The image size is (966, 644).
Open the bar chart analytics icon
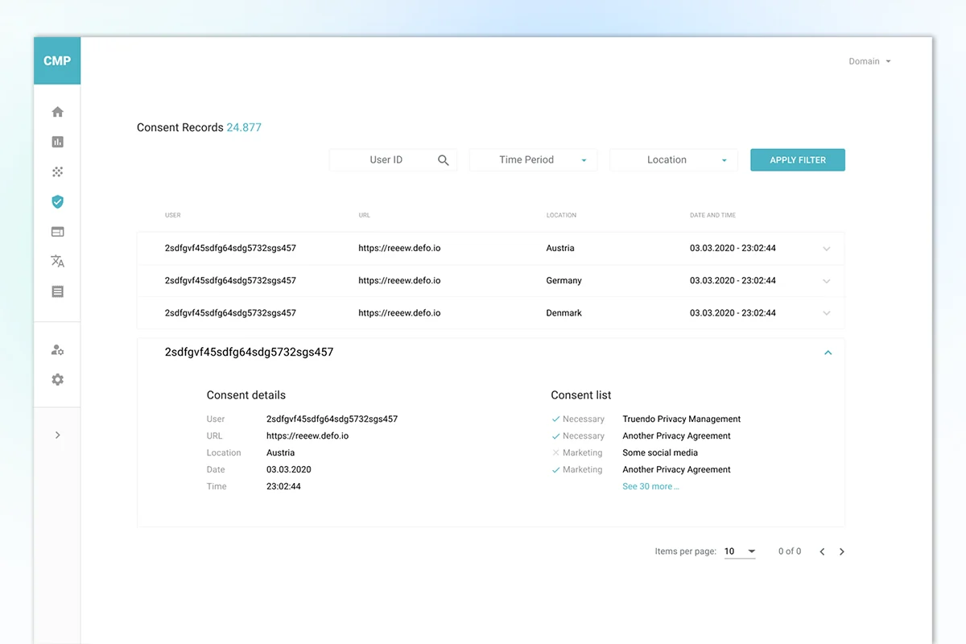(x=57, y=142)
